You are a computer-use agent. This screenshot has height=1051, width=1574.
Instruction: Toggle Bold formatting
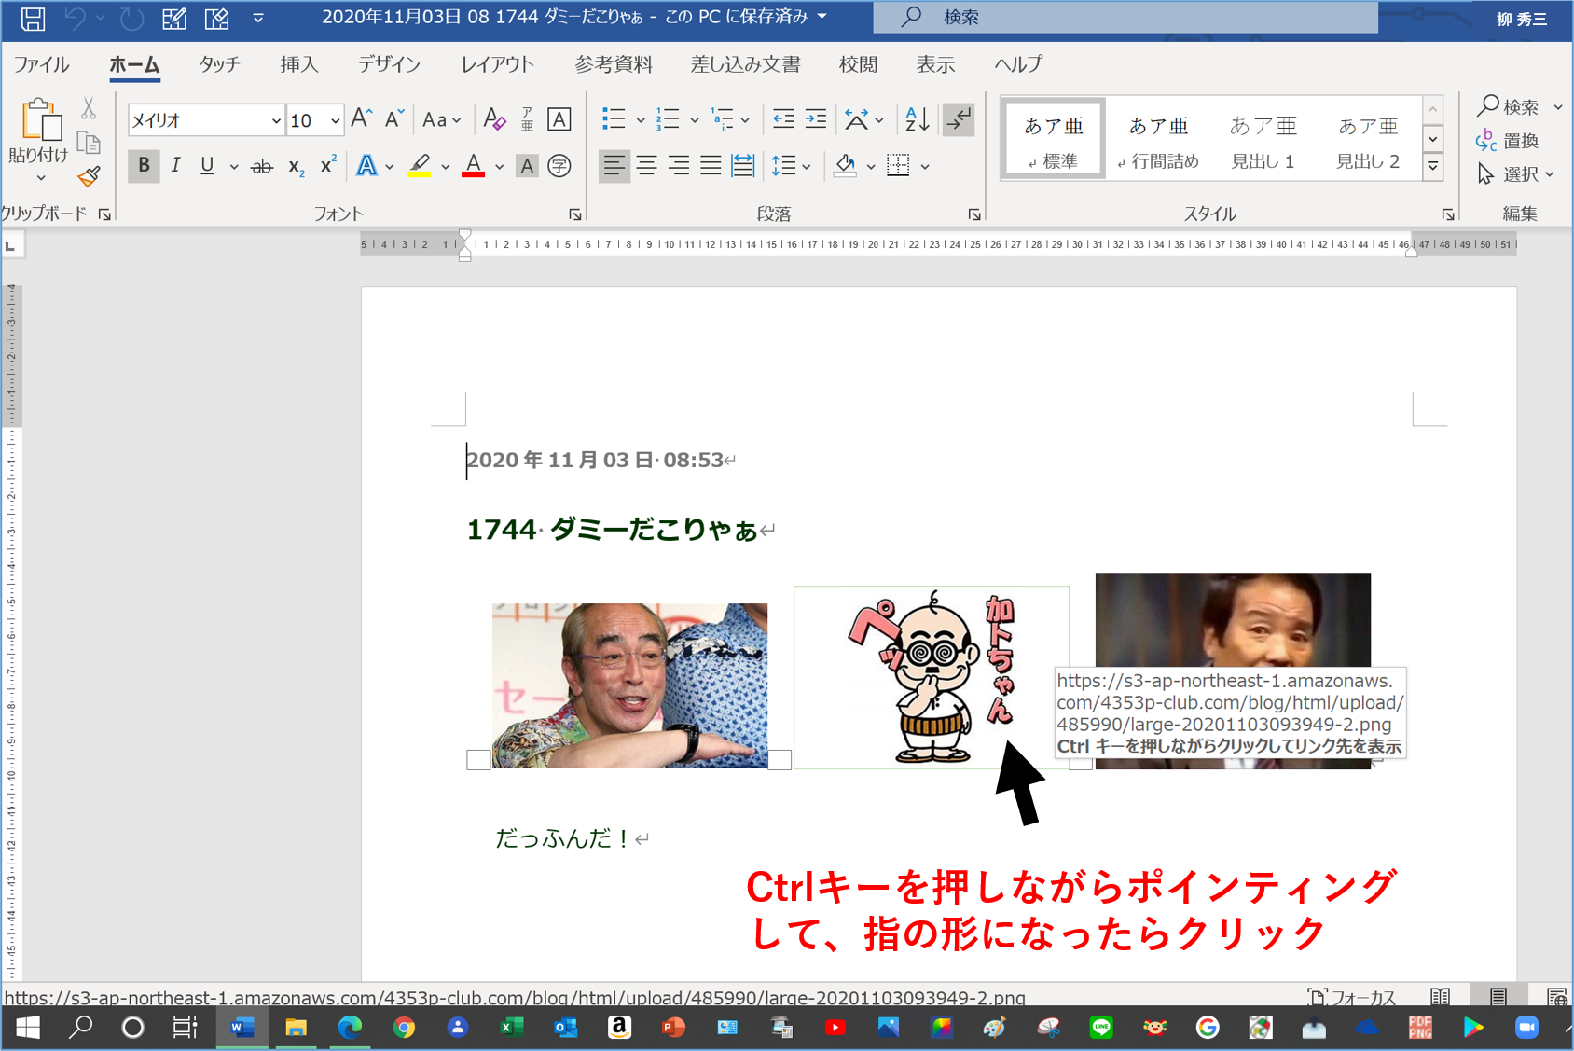[x=144, y=166]
